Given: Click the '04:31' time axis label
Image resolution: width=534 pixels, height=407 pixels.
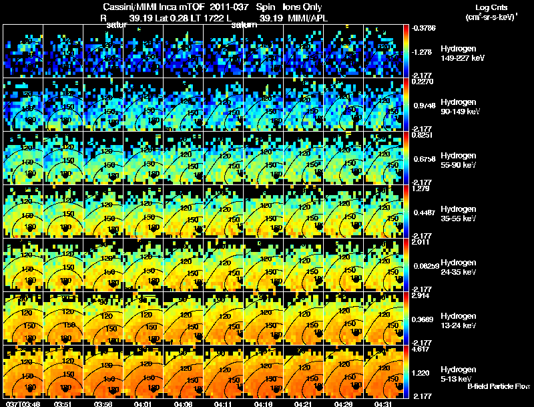Looking at the screenshot, I should click(x=383, y=404).
